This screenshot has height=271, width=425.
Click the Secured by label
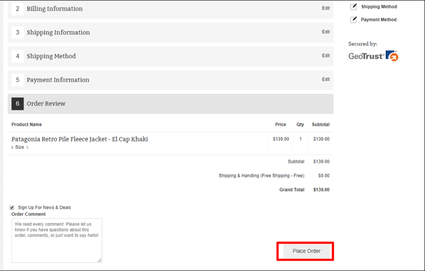coord(362,44)
